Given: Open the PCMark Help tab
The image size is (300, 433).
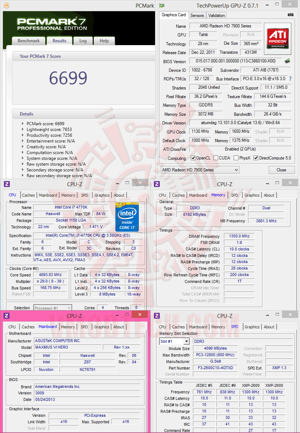Looking at the screenshot, I should point(104,41).
